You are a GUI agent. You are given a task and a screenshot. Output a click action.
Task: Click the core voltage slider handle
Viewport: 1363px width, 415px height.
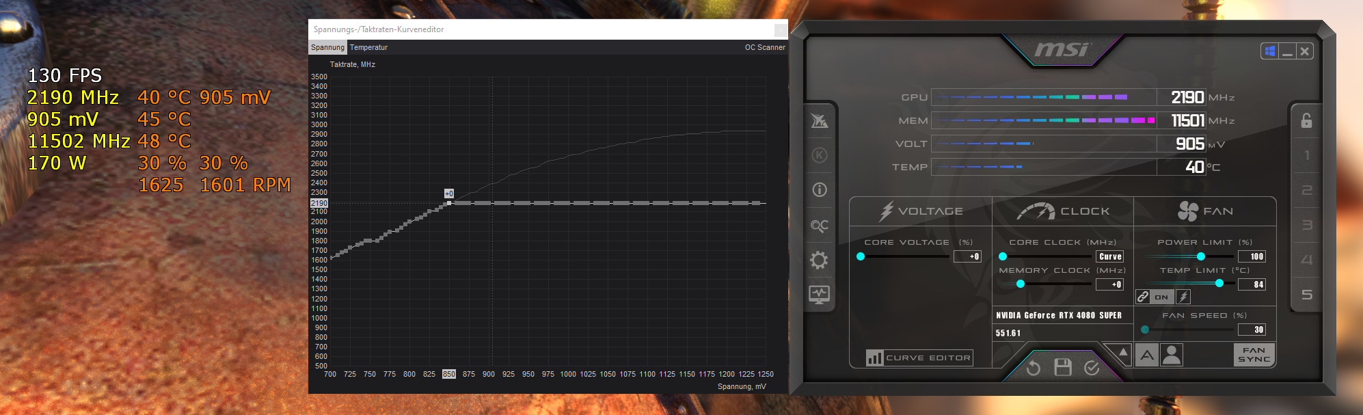tap(861, 256)
